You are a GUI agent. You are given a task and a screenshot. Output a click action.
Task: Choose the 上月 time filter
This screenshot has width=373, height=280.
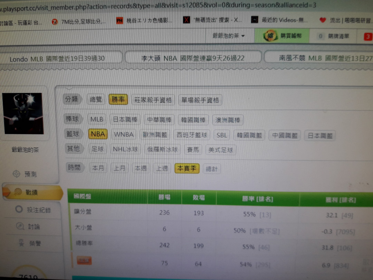point(119,168)
